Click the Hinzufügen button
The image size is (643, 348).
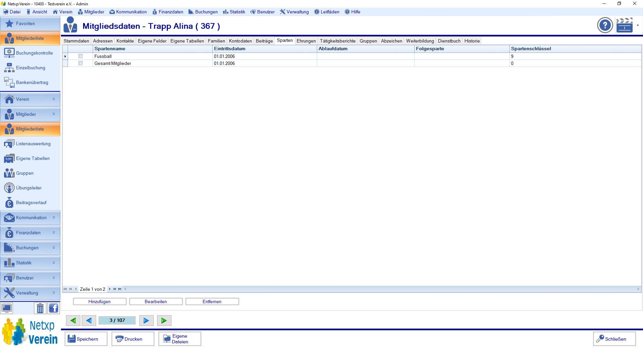tap(99, 301)
